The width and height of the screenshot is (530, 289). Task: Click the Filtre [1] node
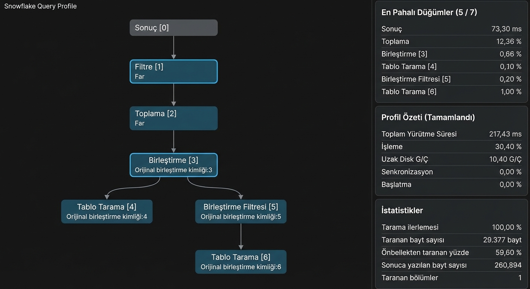[x=174, y=71]
